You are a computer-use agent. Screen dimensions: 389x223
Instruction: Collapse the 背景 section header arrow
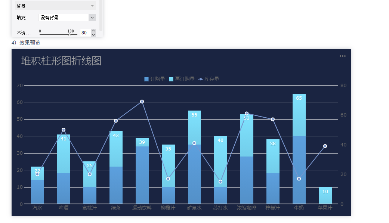tap(92, 6)
